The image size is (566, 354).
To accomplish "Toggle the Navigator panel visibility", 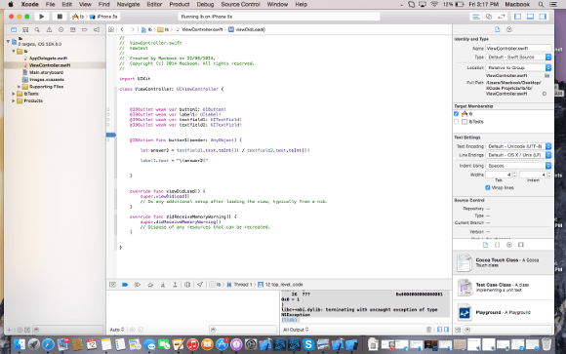I will pos(517,17).
